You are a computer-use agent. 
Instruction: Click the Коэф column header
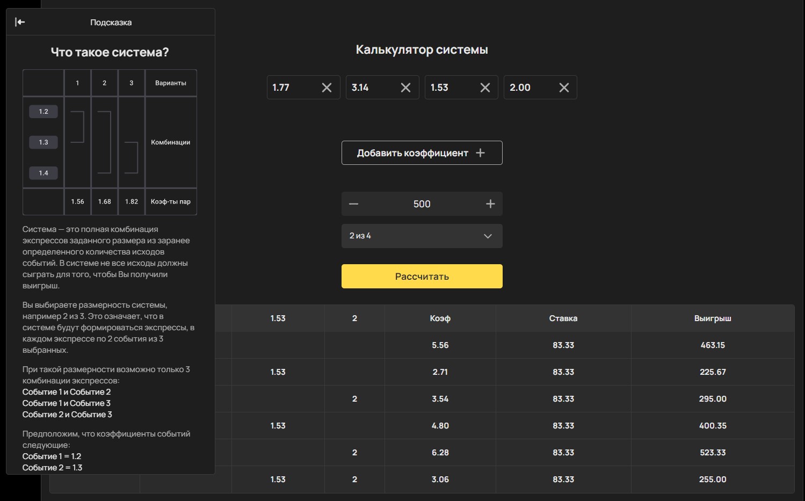440,318
